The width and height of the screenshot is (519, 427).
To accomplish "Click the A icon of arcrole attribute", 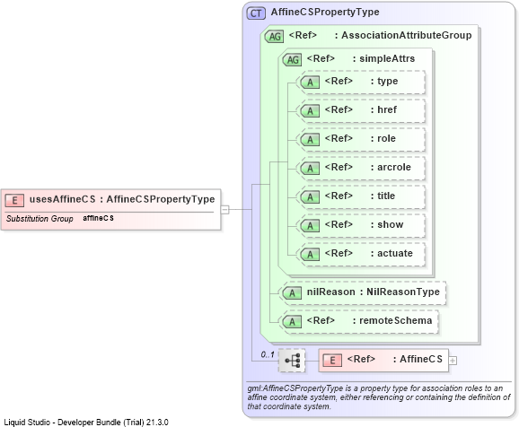I will (x=310, y=169).
